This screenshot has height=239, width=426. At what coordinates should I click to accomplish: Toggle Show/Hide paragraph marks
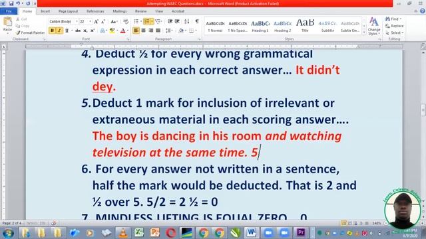pos(197,21)
